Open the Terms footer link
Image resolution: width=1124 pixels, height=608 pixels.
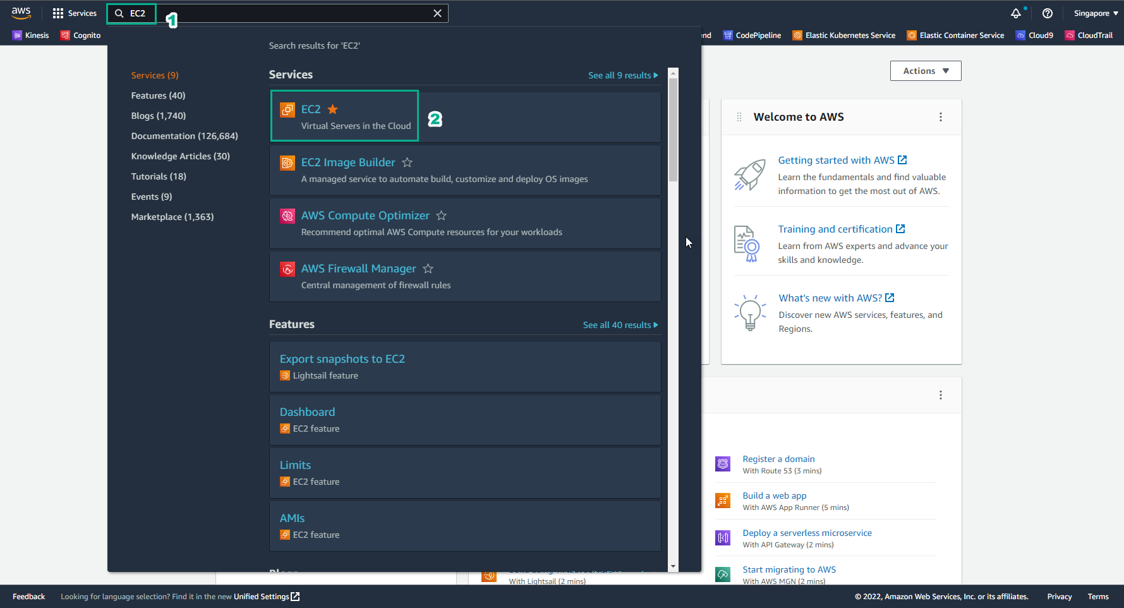point(1098,597)
